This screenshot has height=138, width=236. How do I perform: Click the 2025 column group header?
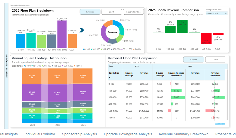tap(190, 66)
